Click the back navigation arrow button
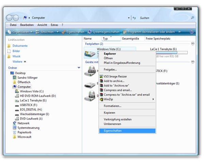207x164 pixels. point(10,18)
